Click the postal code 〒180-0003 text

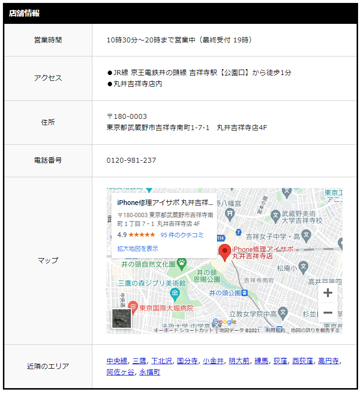[127, 116]
